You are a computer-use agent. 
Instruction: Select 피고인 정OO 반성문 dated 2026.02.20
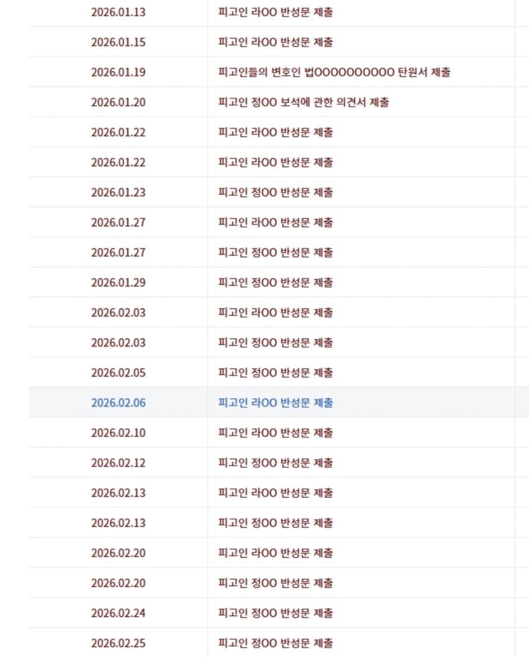click(x=275, y=582)
